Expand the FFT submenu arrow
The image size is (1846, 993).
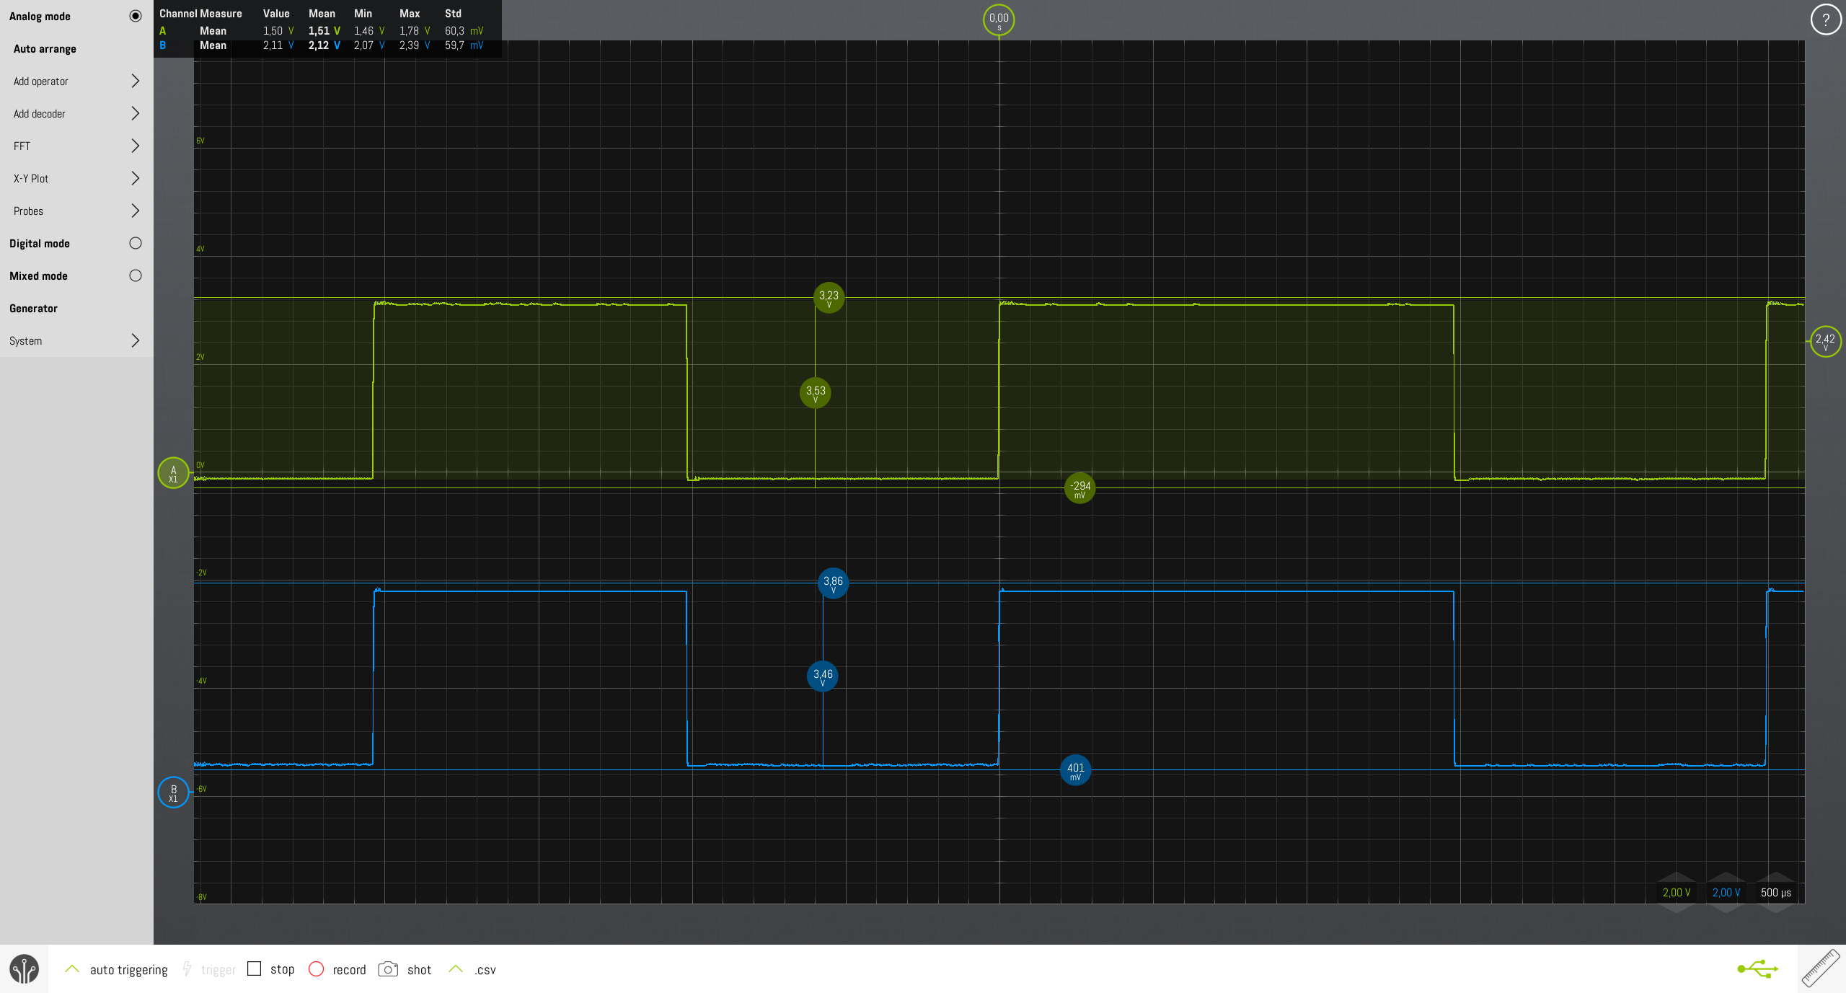[135, 146]
